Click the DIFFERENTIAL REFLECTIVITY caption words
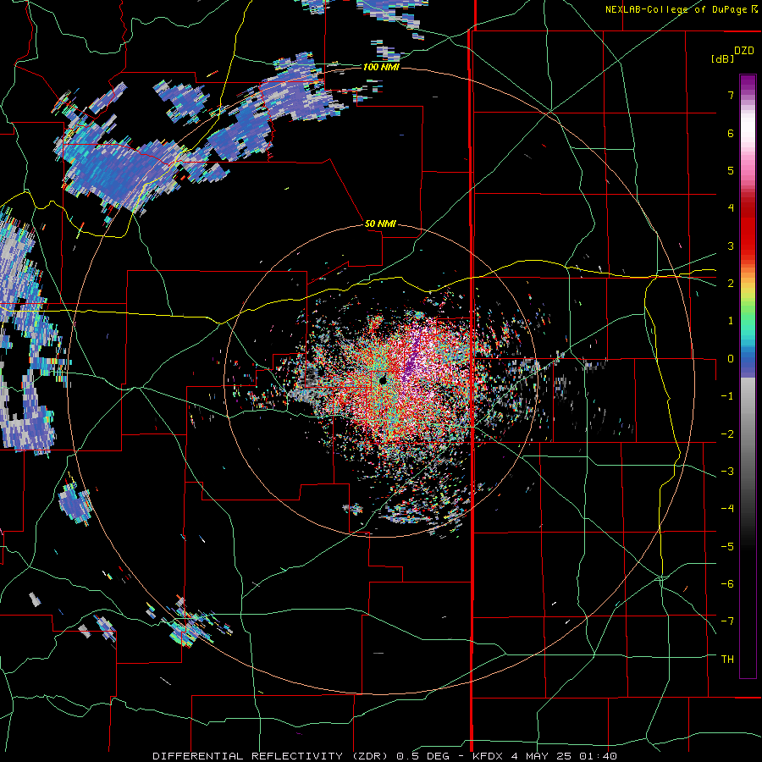 click(248, 756)
